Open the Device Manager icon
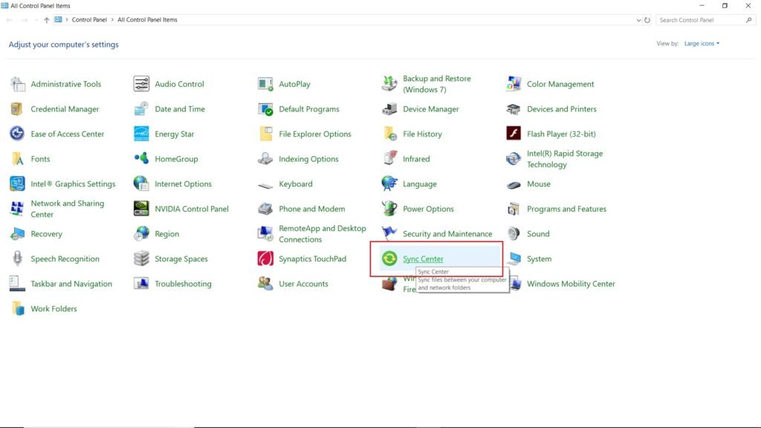The image size is (761, 428). click(389, 108)
